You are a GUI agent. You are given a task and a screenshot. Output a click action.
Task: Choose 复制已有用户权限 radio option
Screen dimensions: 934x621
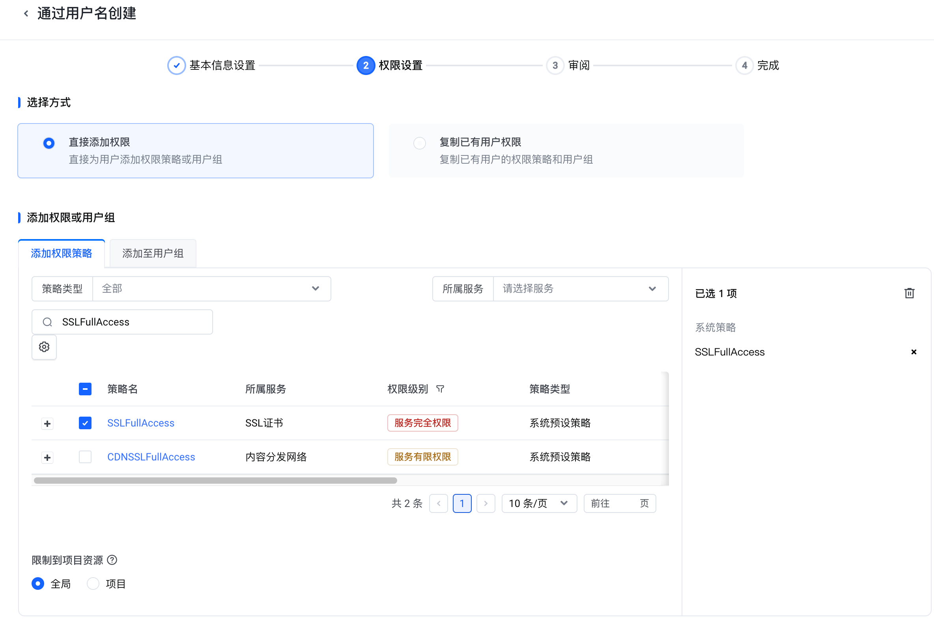(x=419, y=143)
